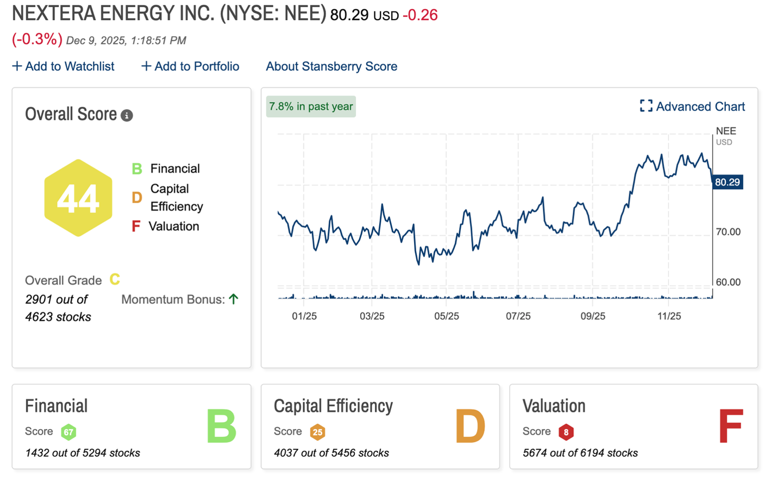Viewport: 777px width, 483px height.
Task: Click the large green B grade letter
Action: click(x=221, y=426)
